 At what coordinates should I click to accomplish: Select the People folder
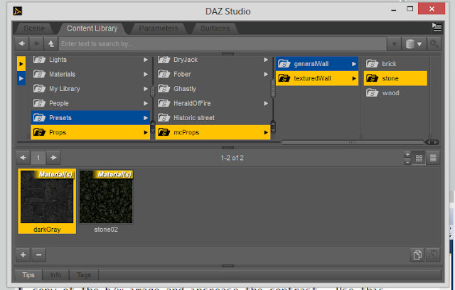coord(90,103)
